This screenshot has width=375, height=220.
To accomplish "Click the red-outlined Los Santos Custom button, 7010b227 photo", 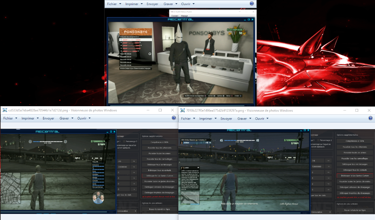I will (x=355, y=176).
